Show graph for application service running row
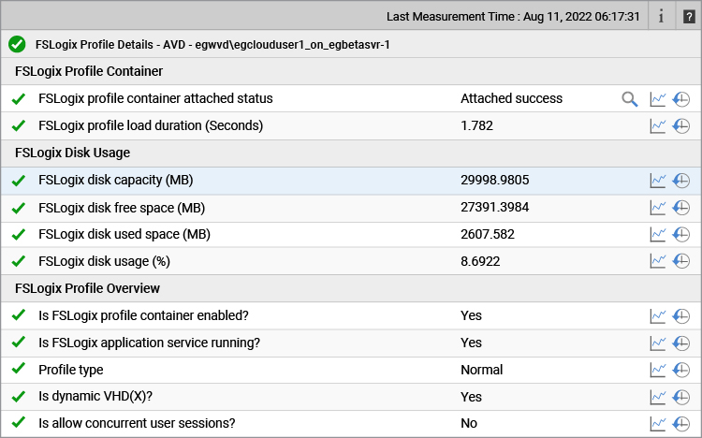702x438 pixels. pos(658,343)
